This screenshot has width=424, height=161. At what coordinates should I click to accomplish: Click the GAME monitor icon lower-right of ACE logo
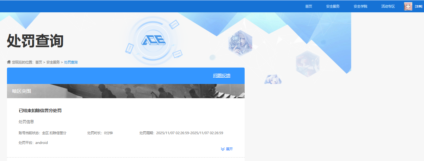tap(177, 54)
